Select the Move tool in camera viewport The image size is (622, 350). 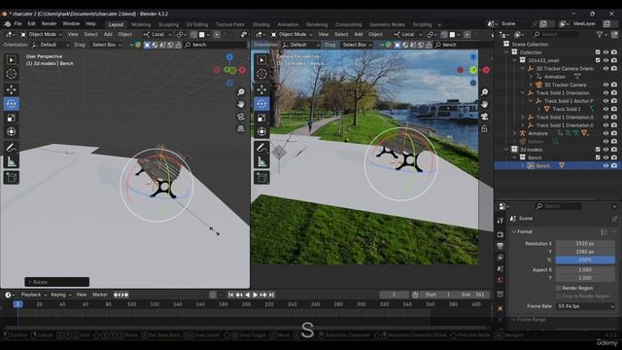pos(261,89)
